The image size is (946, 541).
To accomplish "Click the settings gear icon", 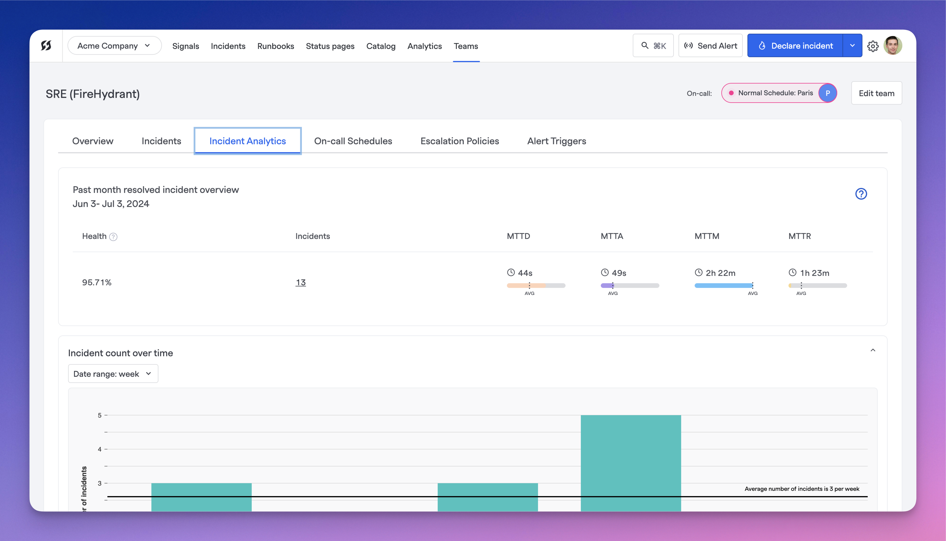I will coord(873,45).
